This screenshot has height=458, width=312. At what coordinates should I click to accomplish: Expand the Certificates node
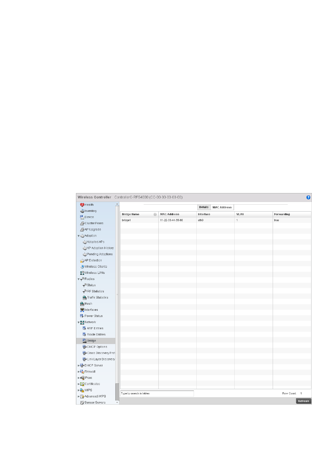pyautogui.click(x=78, y=384)
